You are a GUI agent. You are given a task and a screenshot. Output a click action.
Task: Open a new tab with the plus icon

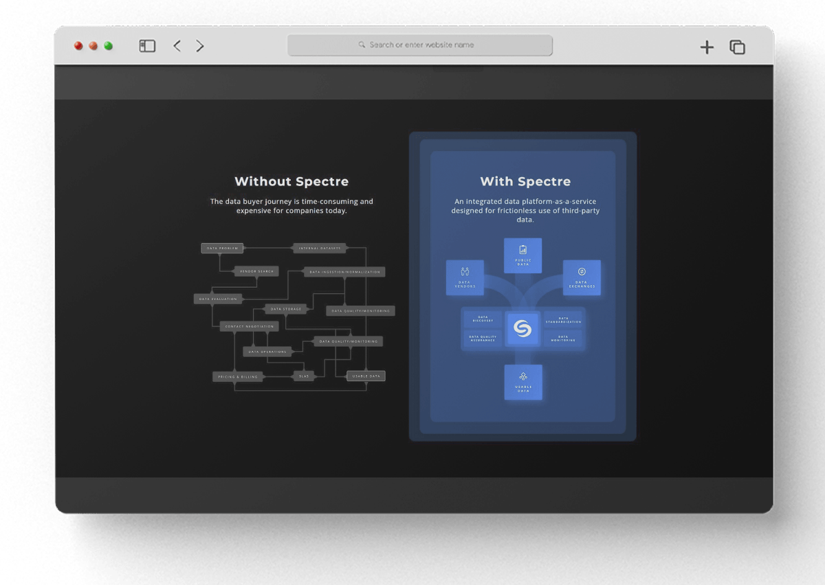click(707, 47)
